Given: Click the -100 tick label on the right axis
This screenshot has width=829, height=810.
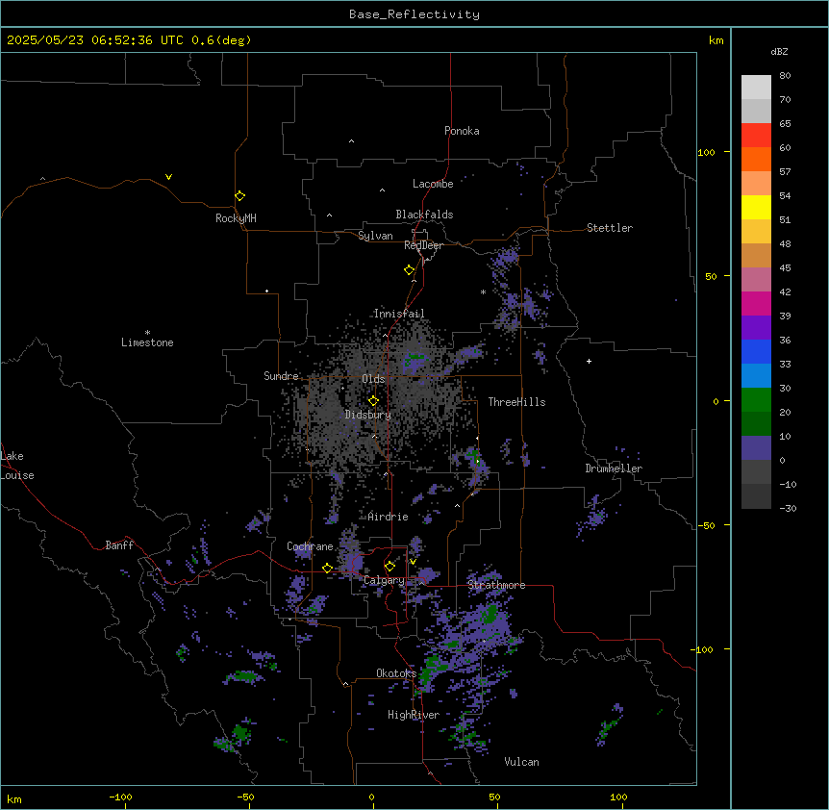Looking at the screenshot, I should 703,649.
